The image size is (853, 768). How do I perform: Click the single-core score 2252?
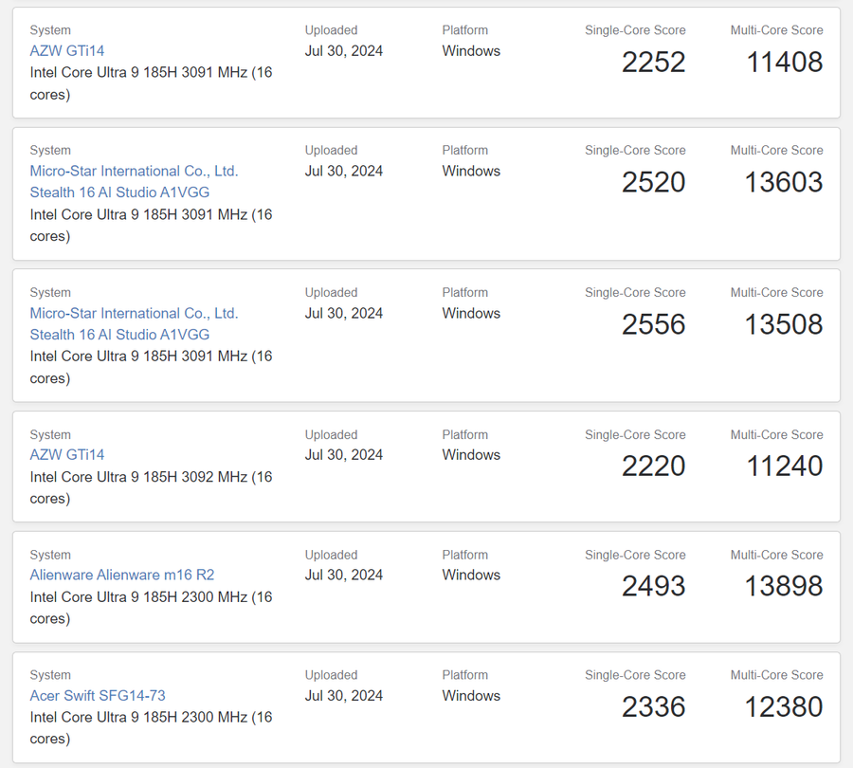tap(653, 63)
